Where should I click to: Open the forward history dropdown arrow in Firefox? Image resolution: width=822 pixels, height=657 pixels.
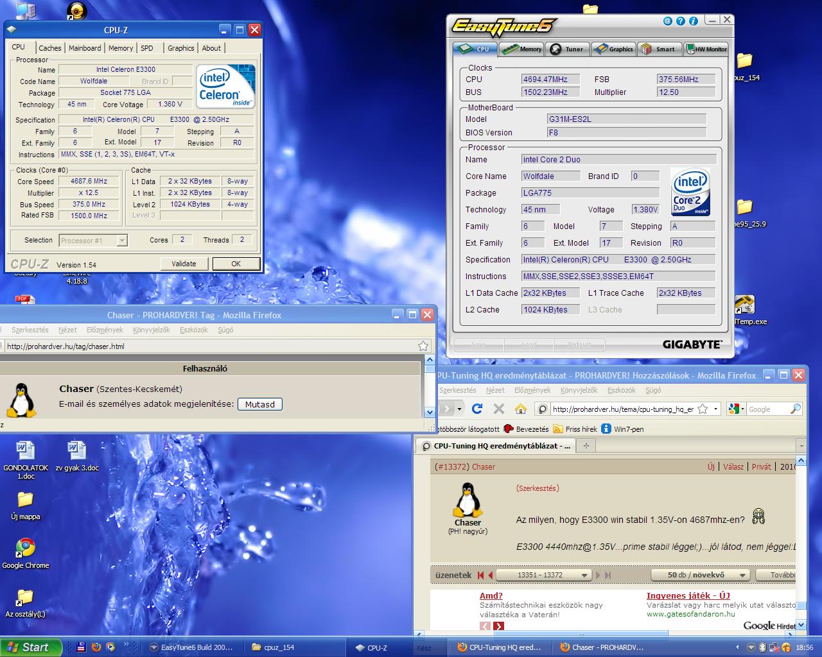tap(459, 409)
